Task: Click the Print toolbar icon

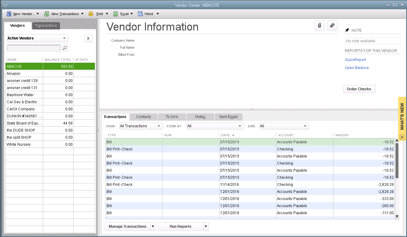Action: (x=91, y=14)
